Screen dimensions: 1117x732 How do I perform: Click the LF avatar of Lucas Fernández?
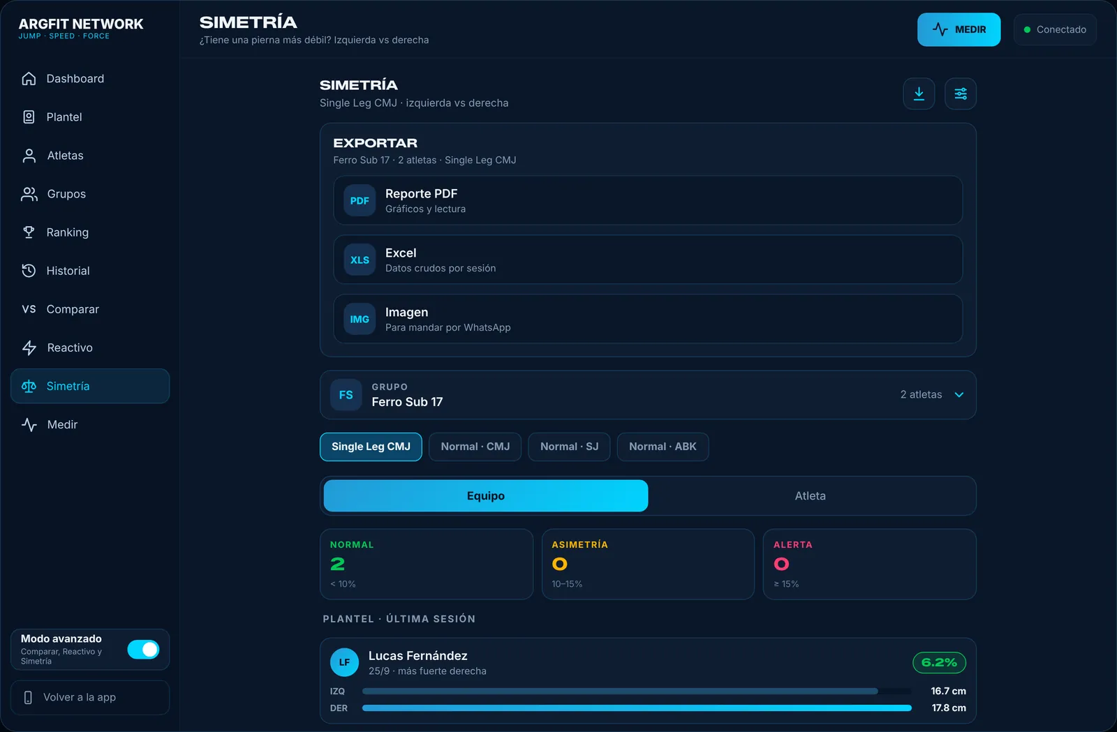point(344,662)
